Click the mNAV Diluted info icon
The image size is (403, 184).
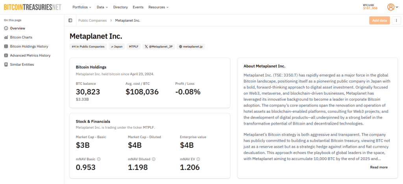pos(153,159)
